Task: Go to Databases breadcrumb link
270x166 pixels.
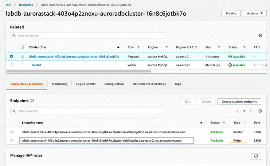Action: pos(26,5)
